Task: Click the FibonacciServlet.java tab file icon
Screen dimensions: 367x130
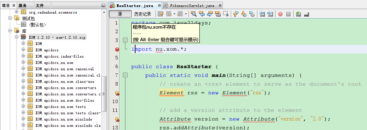Action: tap(166, 6)
